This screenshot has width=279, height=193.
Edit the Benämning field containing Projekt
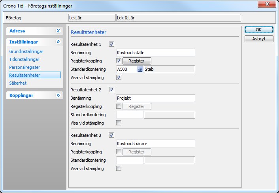tap(156, 98)
